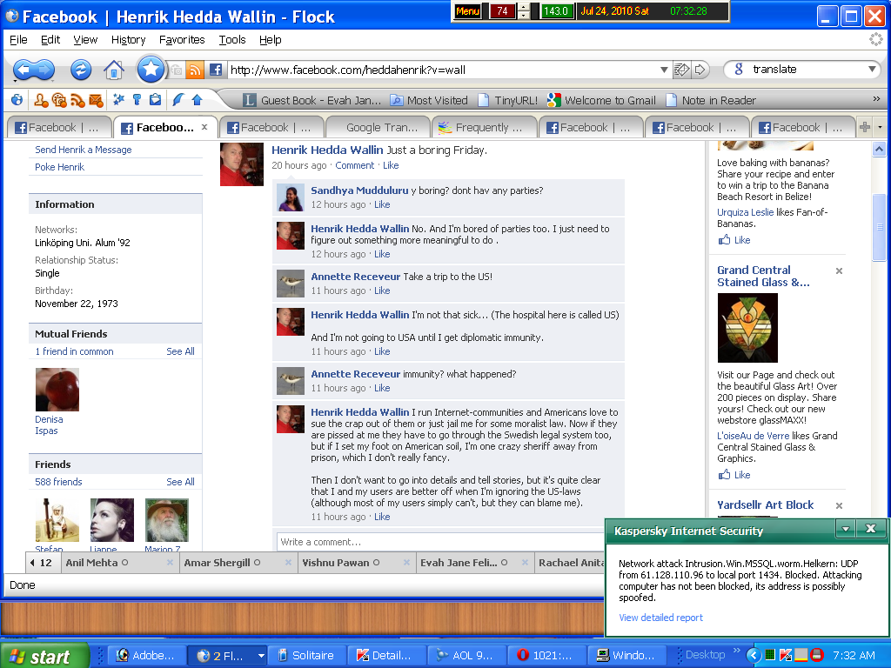Close the Amar Shergill chat tab
The height and width of the screenshot is (668, 891).
pos(288,563)
